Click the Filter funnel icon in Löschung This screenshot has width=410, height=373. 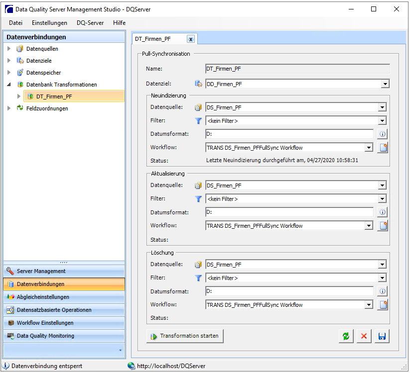pyautogui.click(x=198, y=278)
